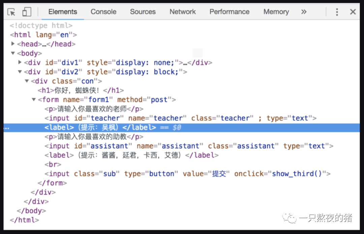Click the $0 reference marker
Viewport: 364px width, 234px height.
point(177,128)
